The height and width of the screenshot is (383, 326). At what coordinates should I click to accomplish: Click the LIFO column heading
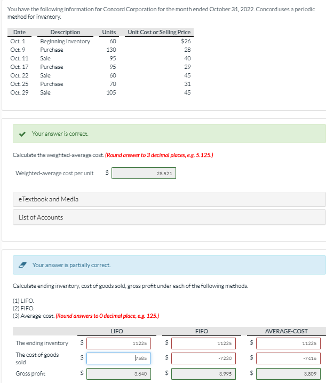(x=117, y=331)
